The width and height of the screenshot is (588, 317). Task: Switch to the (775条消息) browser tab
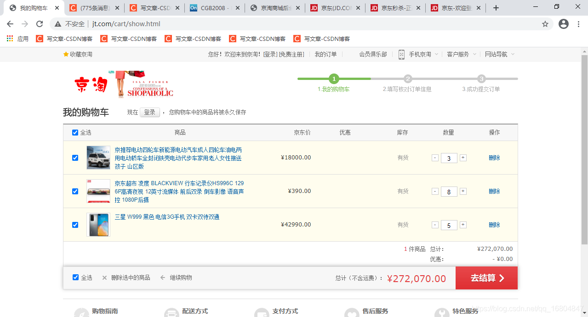point(95,8)
